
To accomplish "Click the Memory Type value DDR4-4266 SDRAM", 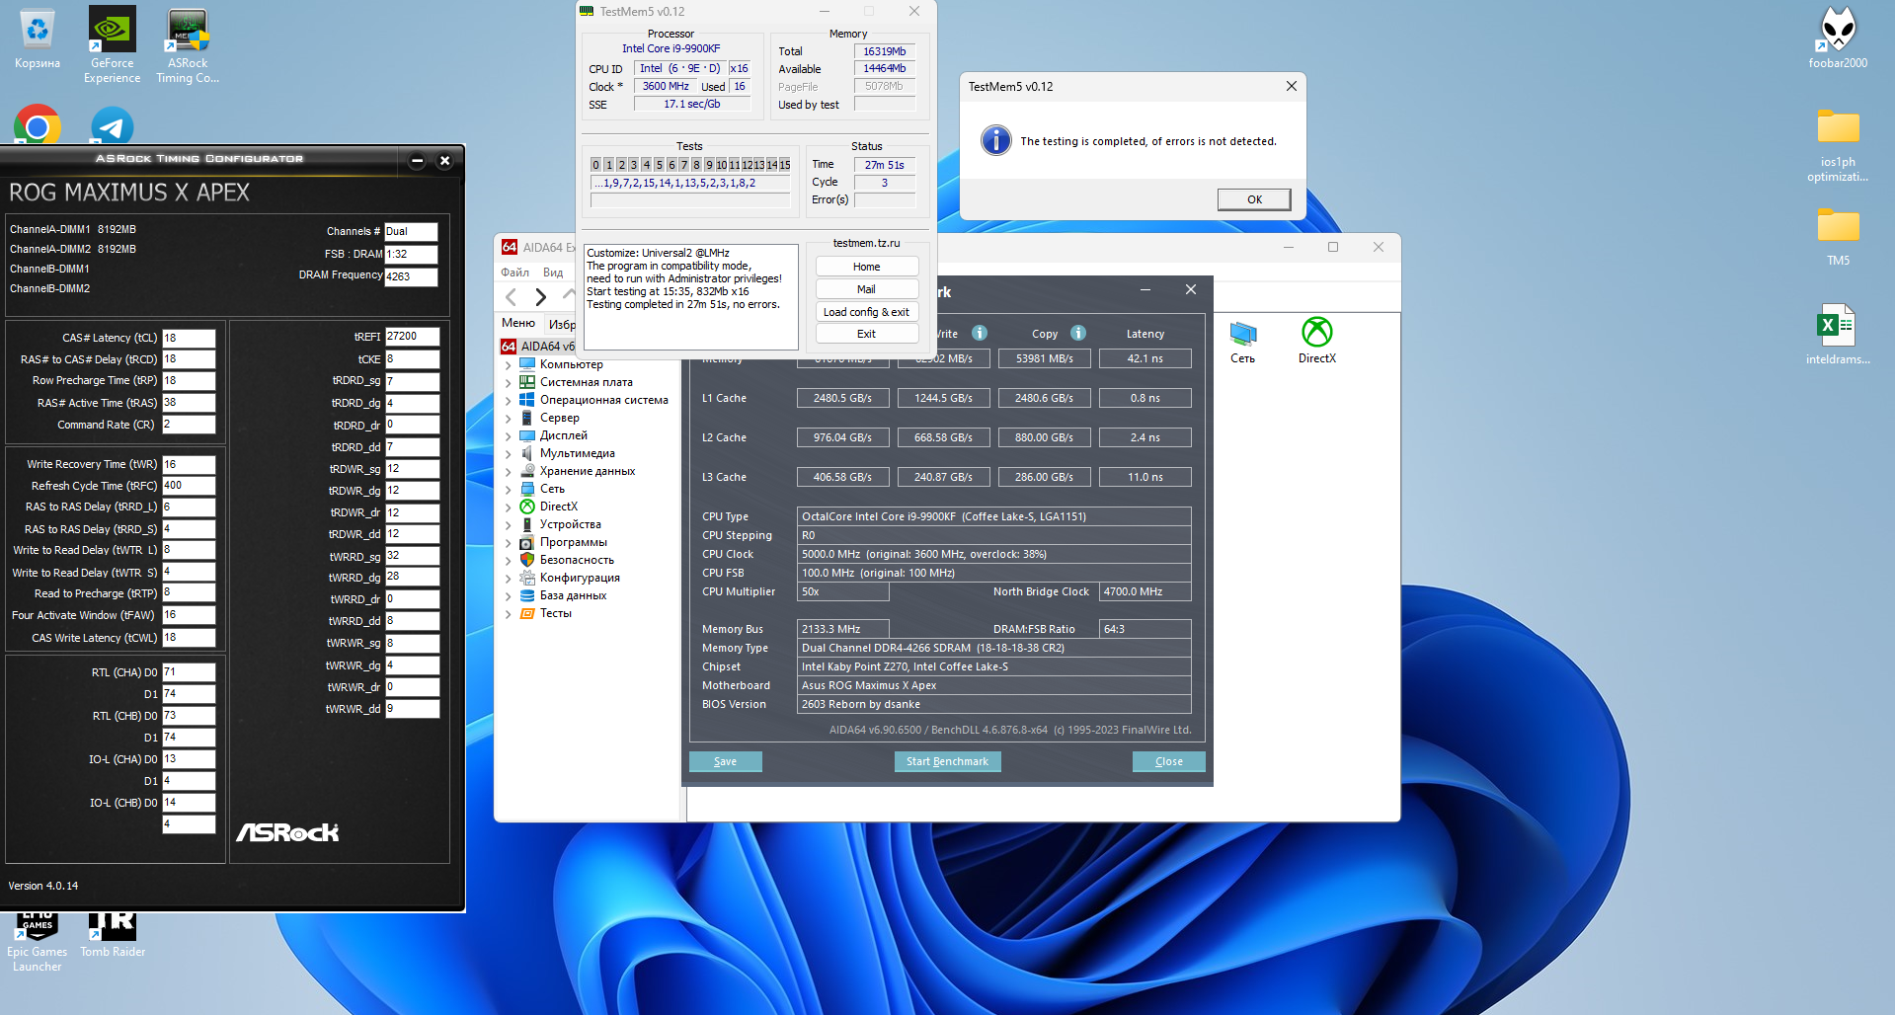I will (993, 648).
